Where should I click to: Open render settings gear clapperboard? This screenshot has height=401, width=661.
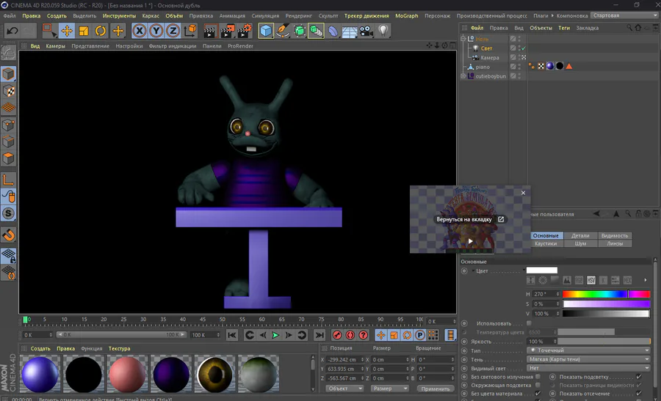point(244,31)
